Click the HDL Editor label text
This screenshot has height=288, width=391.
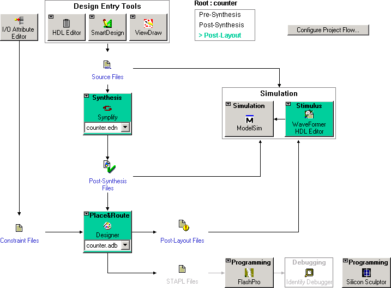67,33
